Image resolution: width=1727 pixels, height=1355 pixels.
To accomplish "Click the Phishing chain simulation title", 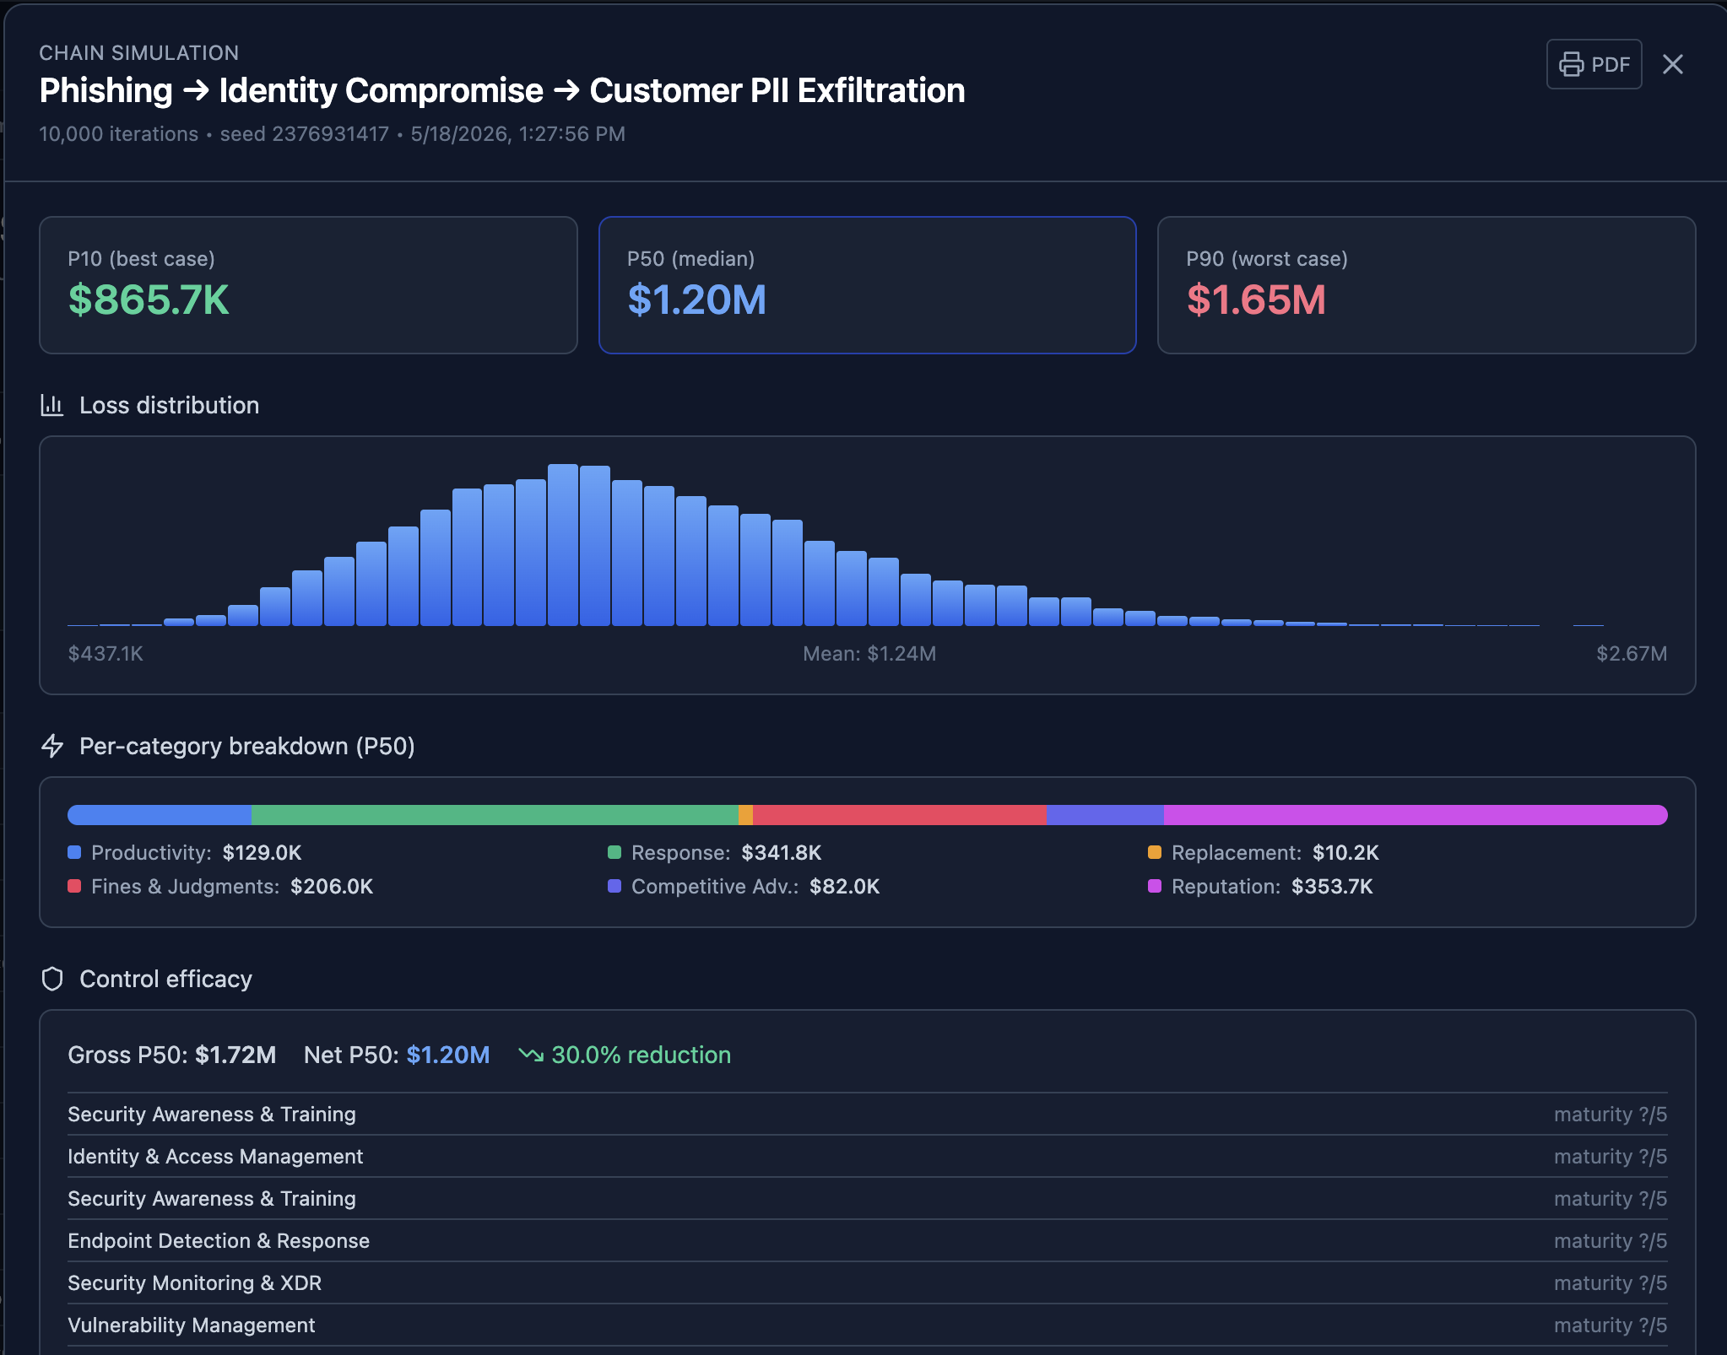I will pyautogui.click(x=502, y=90).
